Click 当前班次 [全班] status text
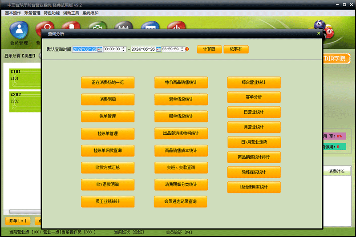 point(129,232)
